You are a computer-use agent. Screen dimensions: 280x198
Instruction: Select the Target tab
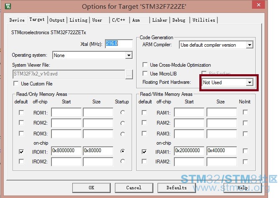[37, 20]
